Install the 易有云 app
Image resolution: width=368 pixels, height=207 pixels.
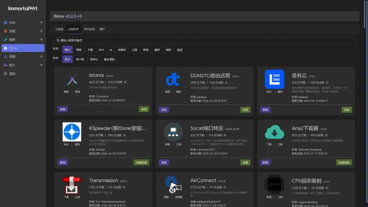[347, 109]
